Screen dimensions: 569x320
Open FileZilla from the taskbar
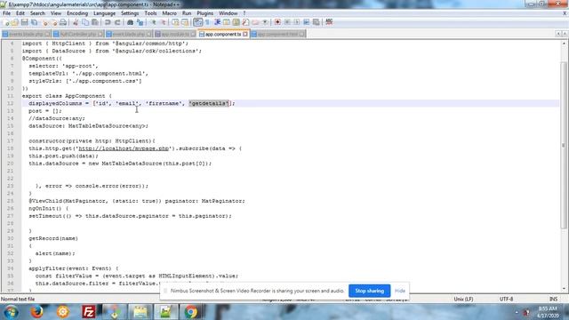tap(88, 312)
